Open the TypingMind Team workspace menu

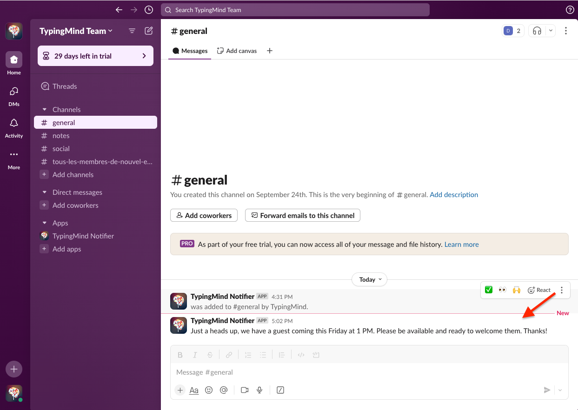[x=76, y=31]
